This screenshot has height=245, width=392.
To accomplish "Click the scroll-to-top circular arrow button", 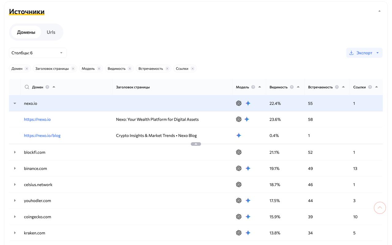I will click(380, 208).
